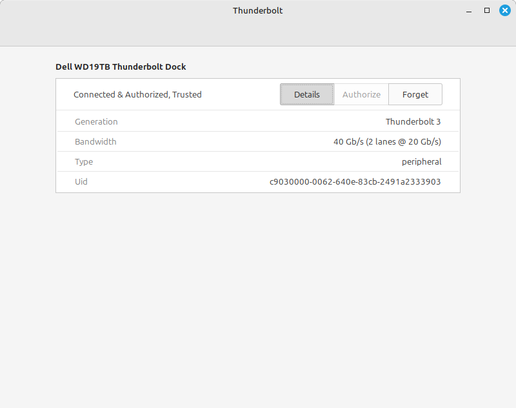Select the Bandwidth row

[x=257, y=141]
